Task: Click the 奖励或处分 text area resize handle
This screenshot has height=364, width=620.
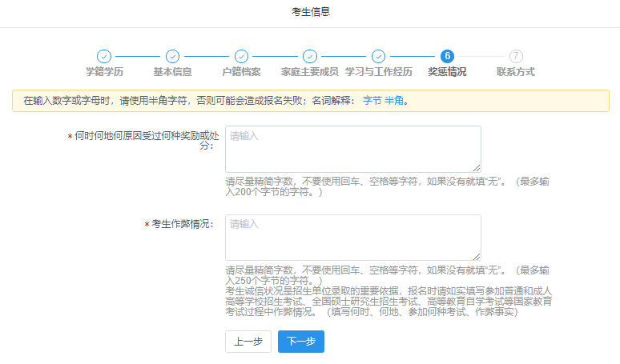Action: point(477,167)
